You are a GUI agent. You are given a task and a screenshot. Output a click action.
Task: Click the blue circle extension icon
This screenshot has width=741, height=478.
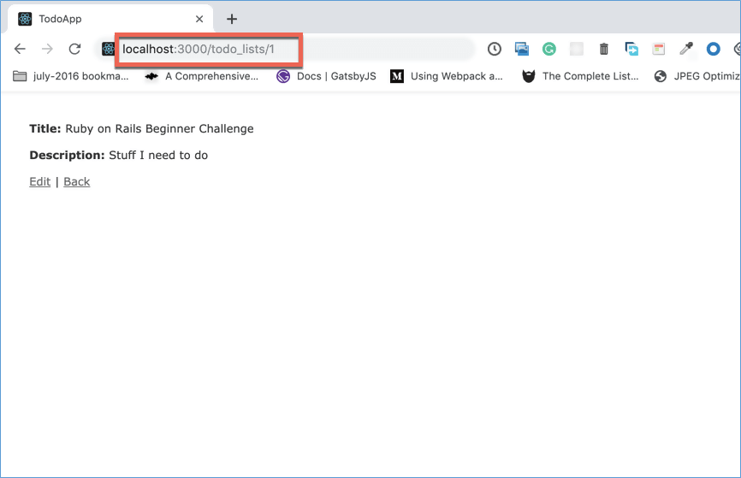click(x=713, y=49)
